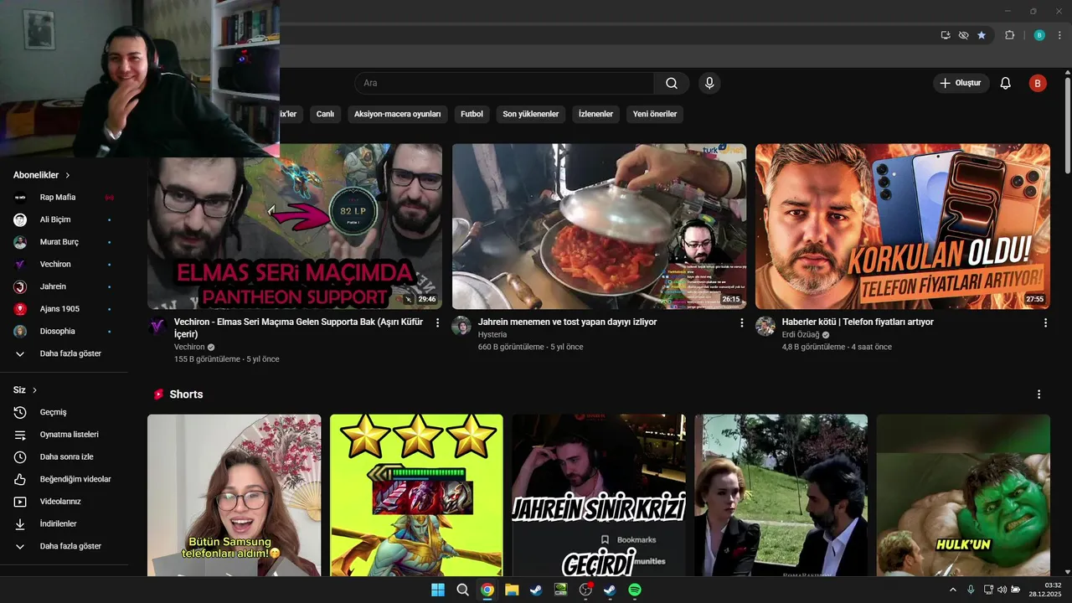Screen dimensions: 1072x603
Task: Open options menu for Vechiron video
Action: pos(437,322)
